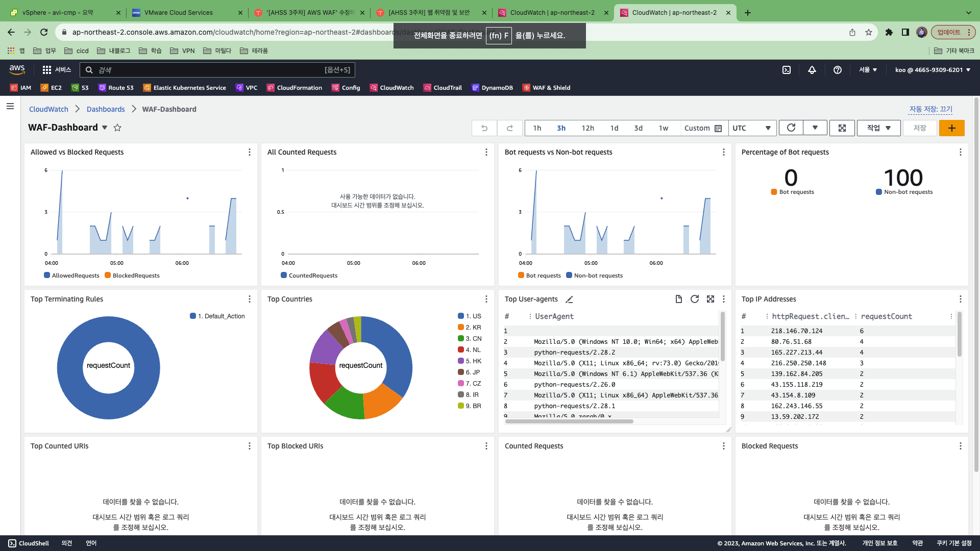The width and height of the screenshot is (980, 551).
Task: Expand the refresh interval dropdown arrow
Action: tap(815, 128)
